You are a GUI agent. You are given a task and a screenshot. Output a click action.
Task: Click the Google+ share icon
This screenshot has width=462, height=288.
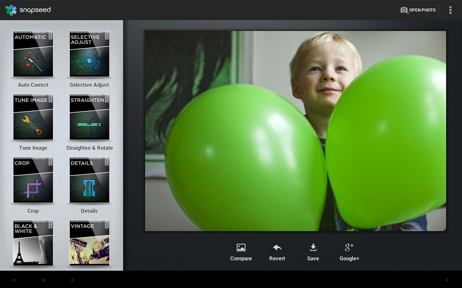click(x=349, y=247)
